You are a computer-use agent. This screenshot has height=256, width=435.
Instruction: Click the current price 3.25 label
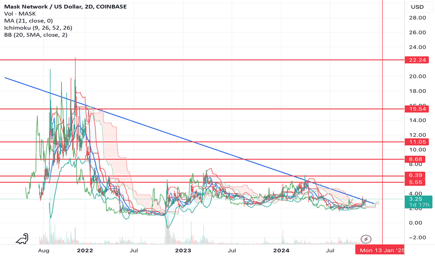tap(415, 199)
